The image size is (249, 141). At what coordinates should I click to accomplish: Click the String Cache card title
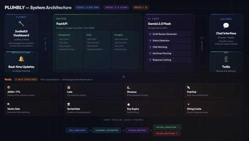point(194,109)
